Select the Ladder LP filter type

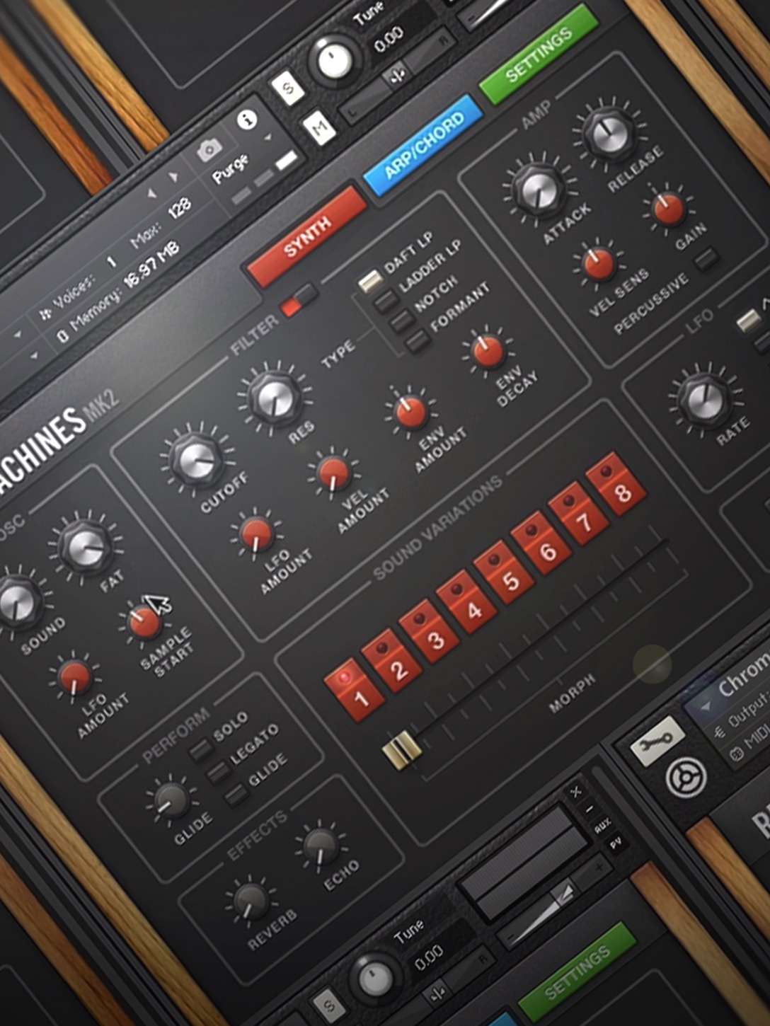click(x=386, y=301)
